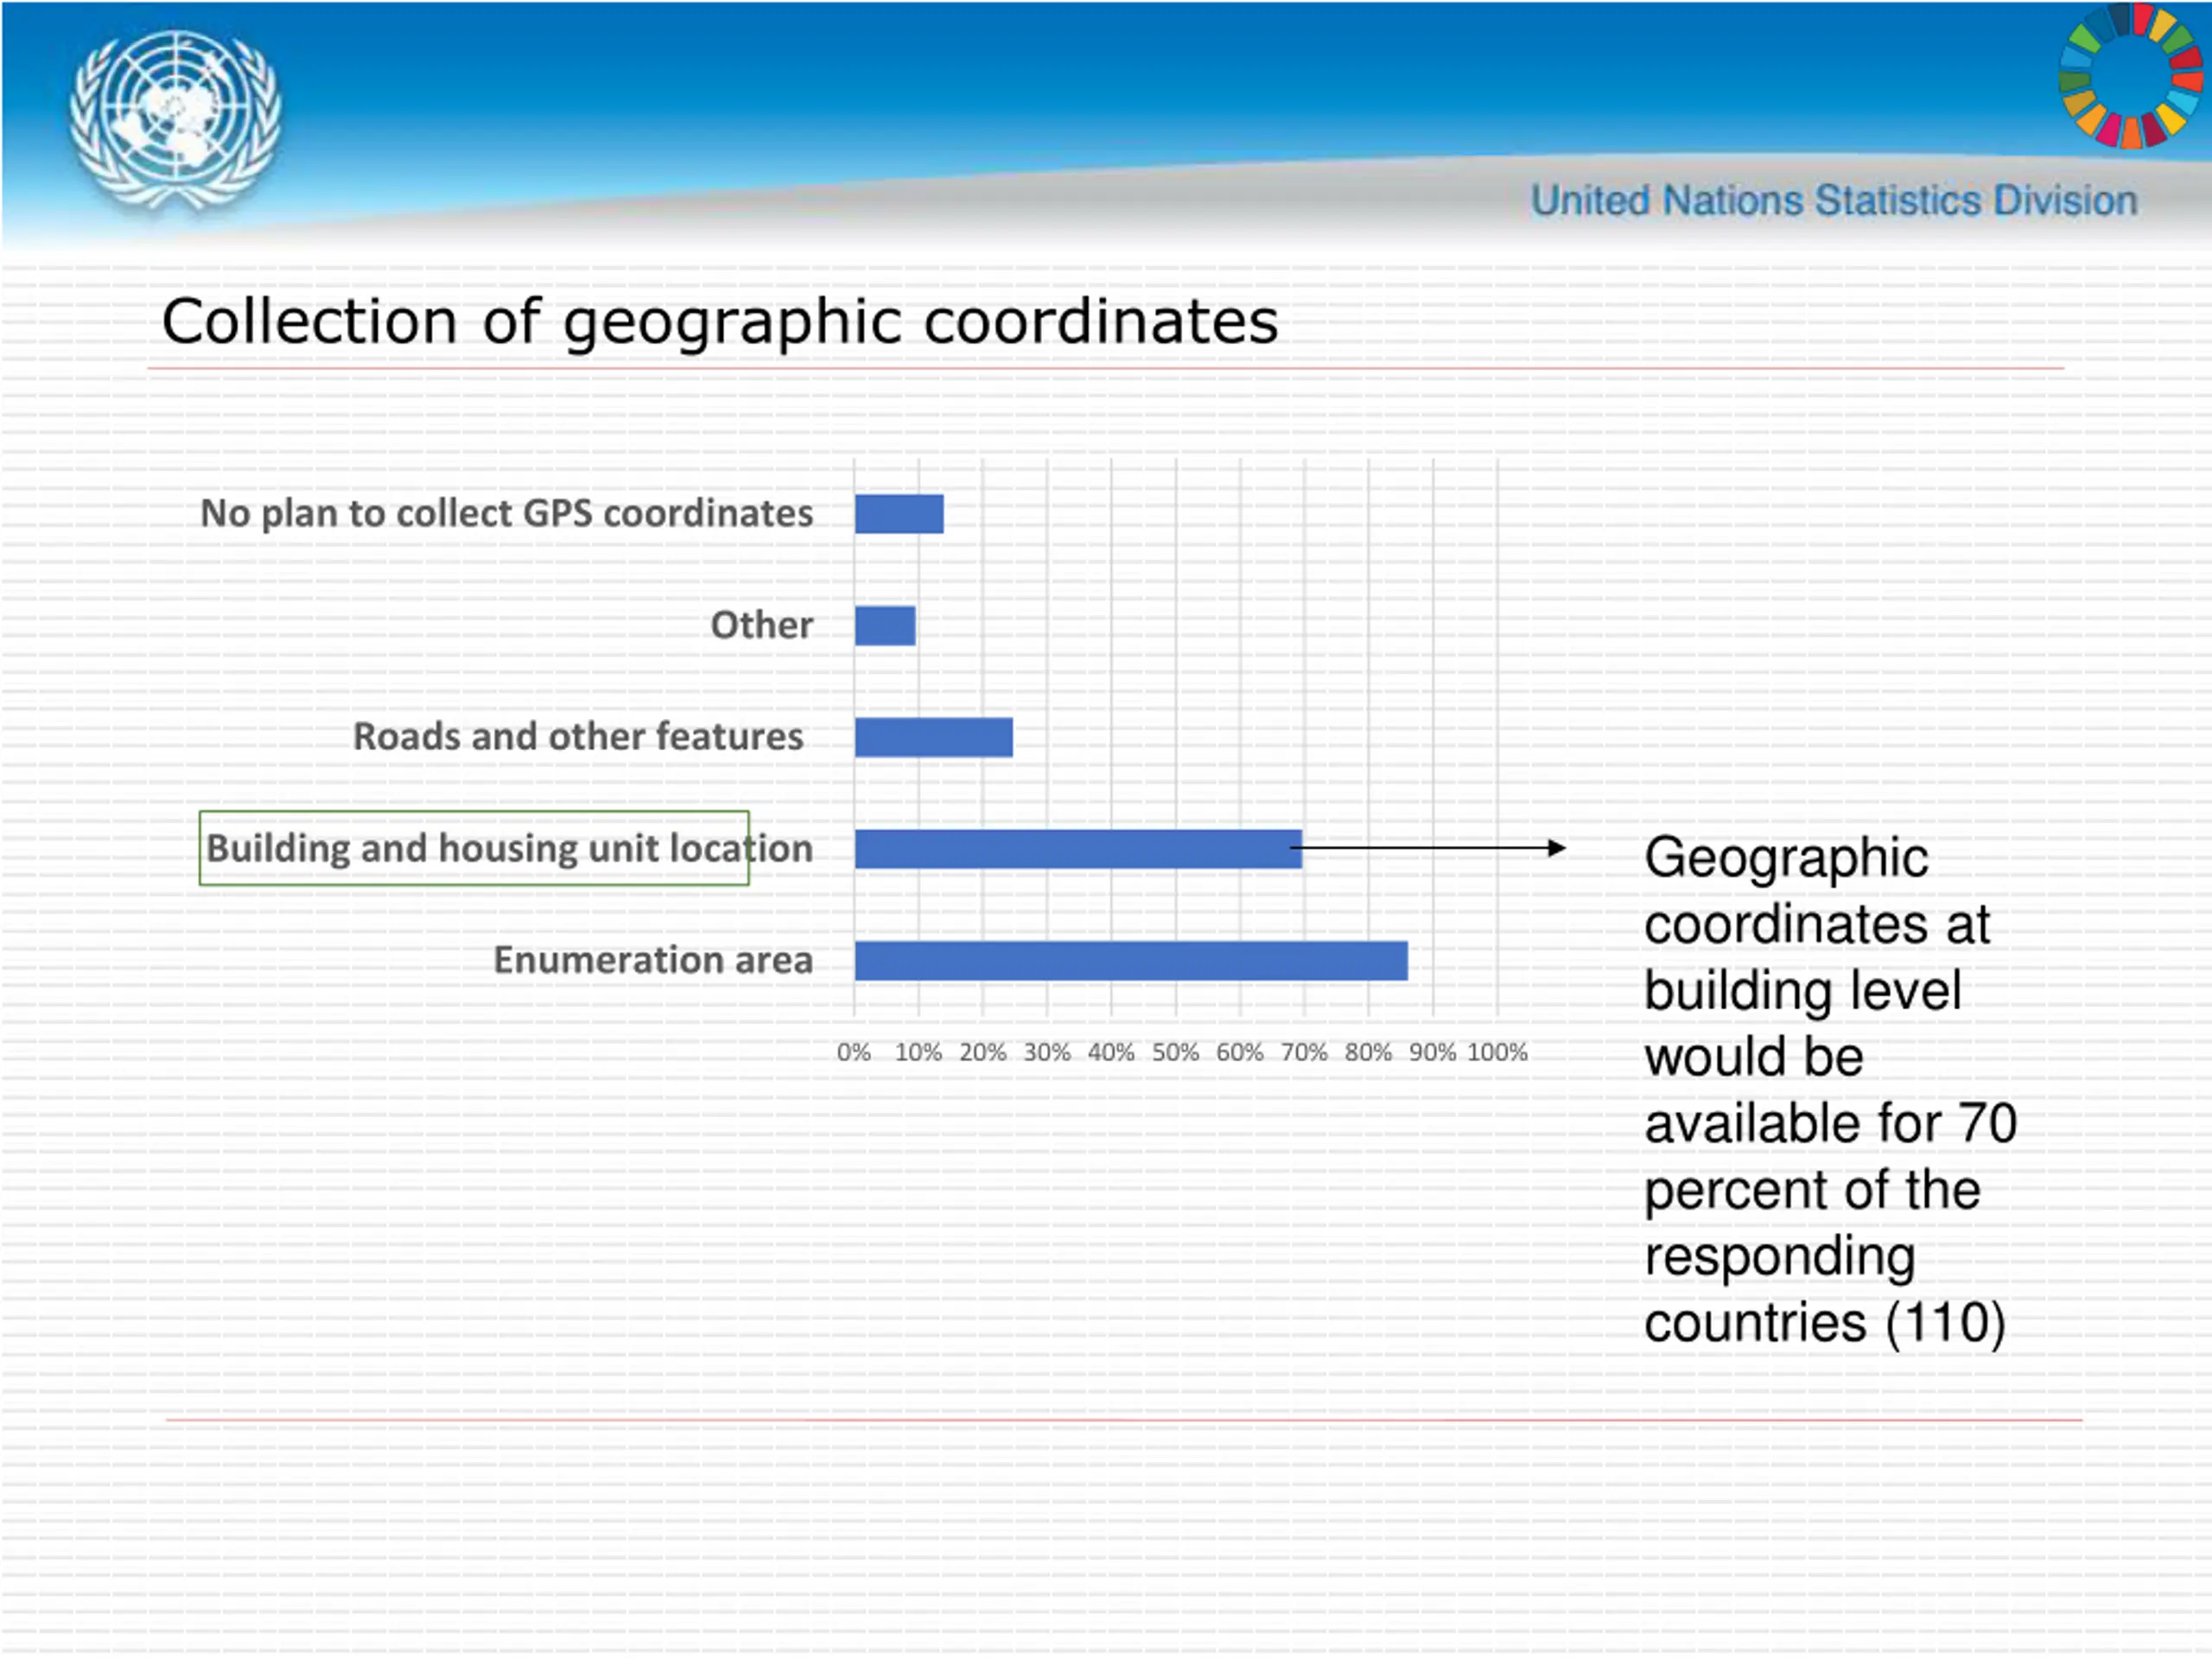2212x1659 pixels.
Task: Click the Building and housing unit location bar
Action: coord(1078,849)
